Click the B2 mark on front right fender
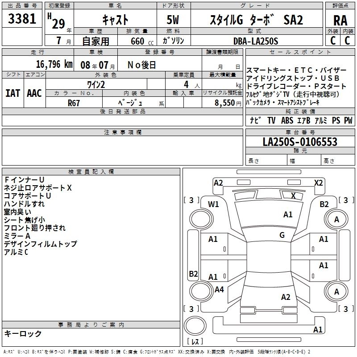This screenshot has width=357, height=357. click(x=324, y=204)
